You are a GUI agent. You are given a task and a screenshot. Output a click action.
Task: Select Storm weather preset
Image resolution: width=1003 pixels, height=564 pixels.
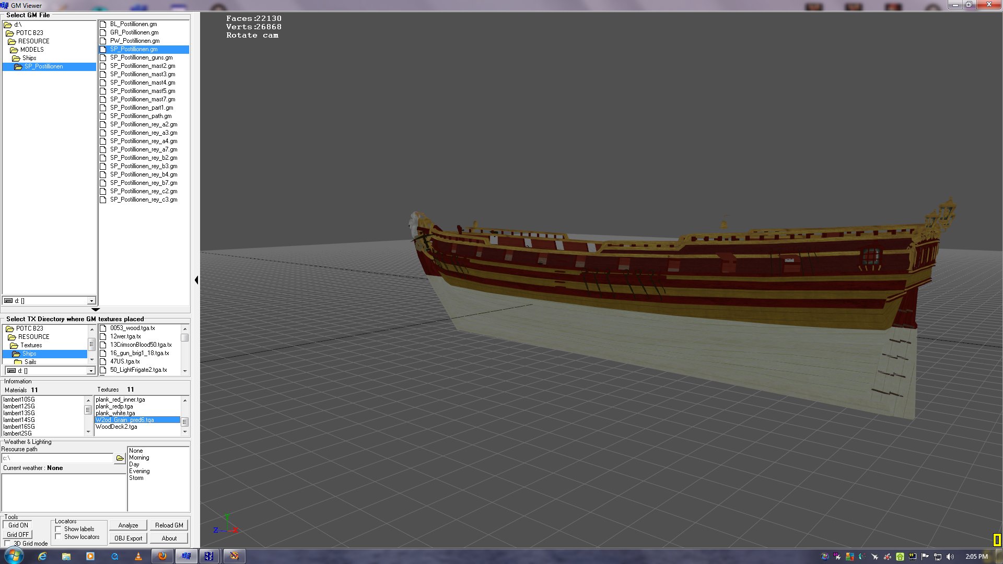tap(136, 478)
